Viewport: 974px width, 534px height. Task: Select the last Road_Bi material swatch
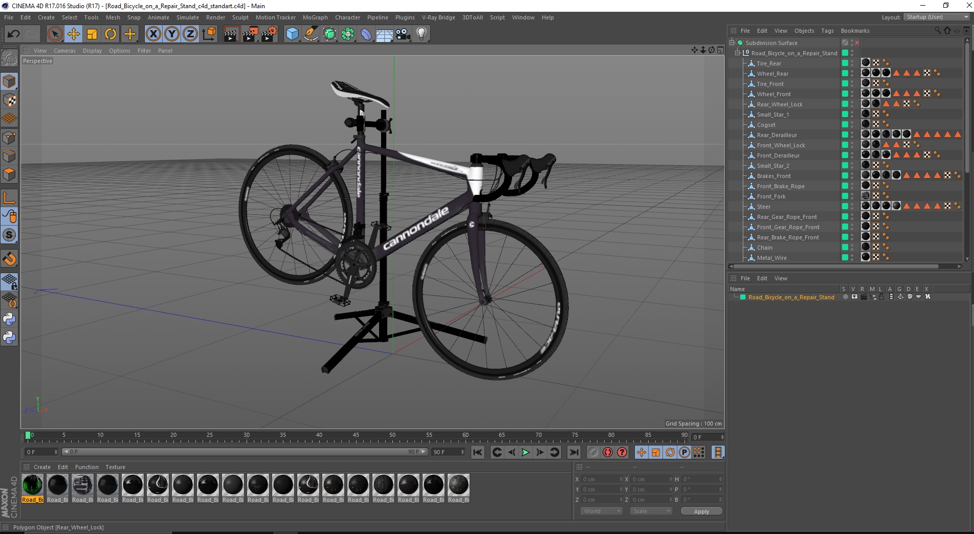click(x=458, y=488)
